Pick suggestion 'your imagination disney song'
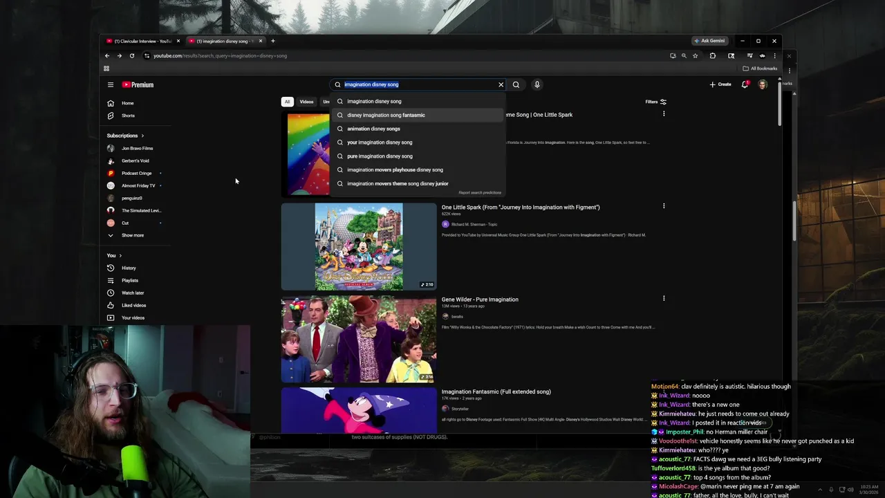885x498 pixels. tap(418, 142)
